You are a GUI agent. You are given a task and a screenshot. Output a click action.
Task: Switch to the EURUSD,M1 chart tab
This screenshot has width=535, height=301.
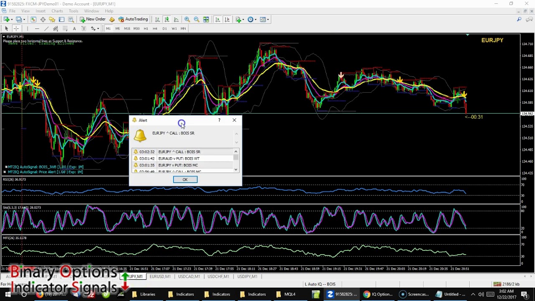160,276
